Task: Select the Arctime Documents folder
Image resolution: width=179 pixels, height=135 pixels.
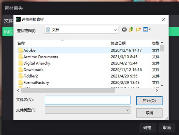Action: 41,57
